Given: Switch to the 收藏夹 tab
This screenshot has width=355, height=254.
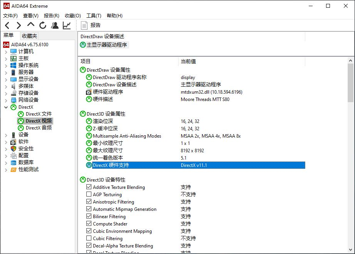Looking at the screenshot, I should pyautogui.click(x=29, y=36).
